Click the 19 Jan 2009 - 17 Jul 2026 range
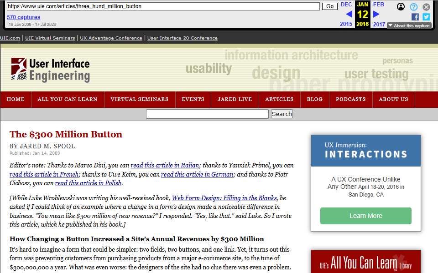Image resolution: width=438 pixels, height=273 pixels. coord(32,25)
